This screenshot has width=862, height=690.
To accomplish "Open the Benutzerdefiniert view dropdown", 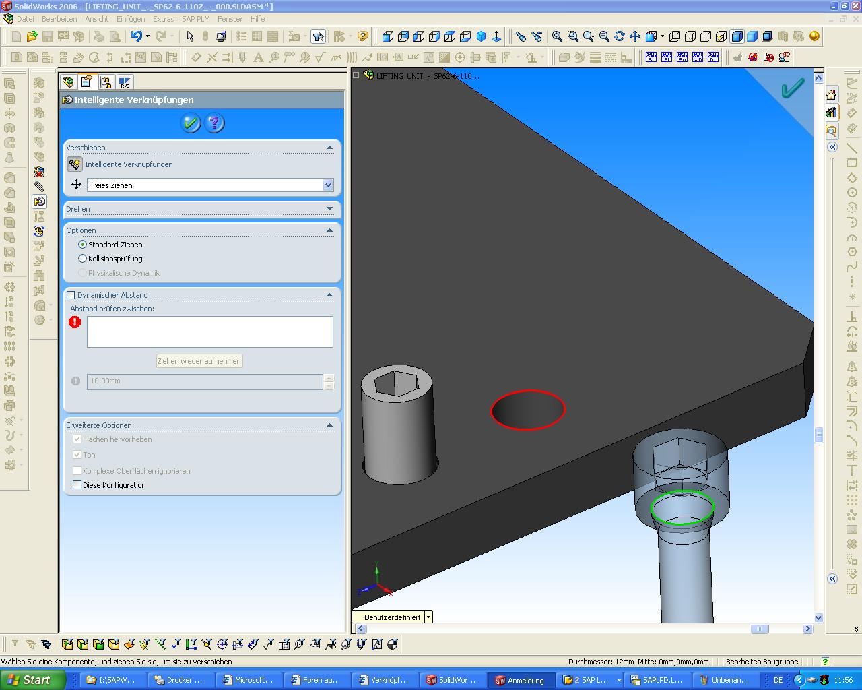I will (428, 617).
